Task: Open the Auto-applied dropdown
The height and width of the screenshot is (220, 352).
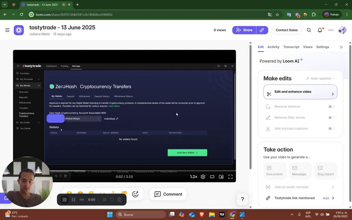Action: point(321,79)
